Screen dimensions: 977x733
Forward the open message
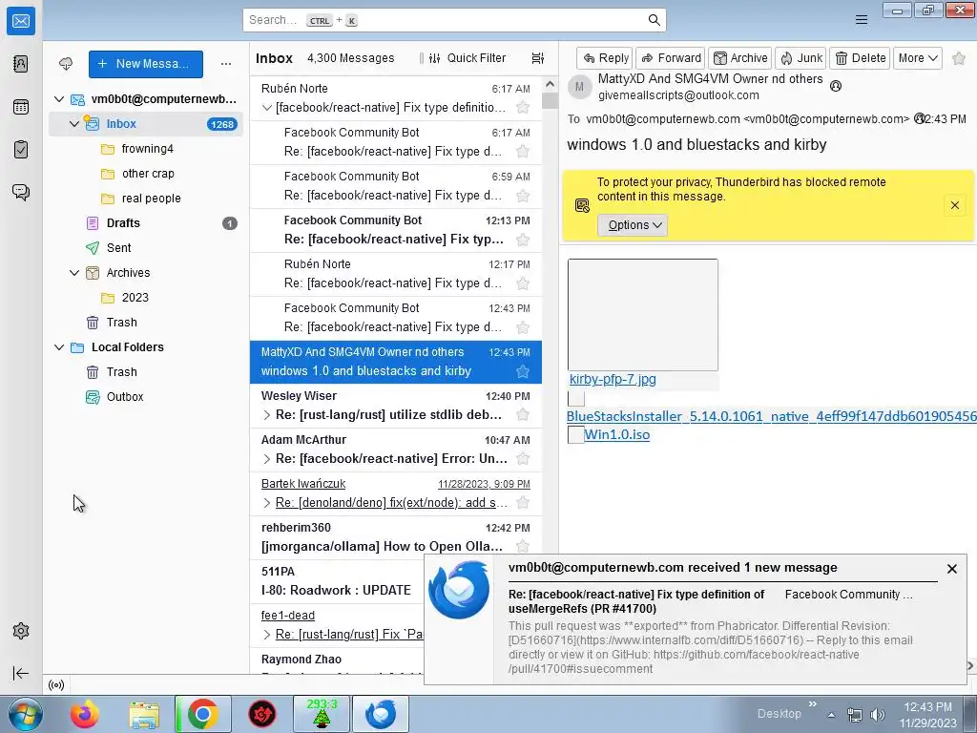click(671, 58)
